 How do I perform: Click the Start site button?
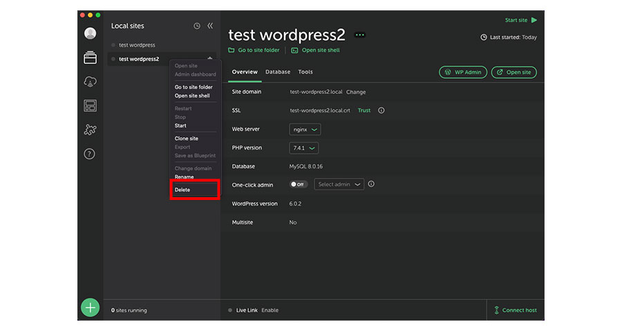[x=520, y=21]
